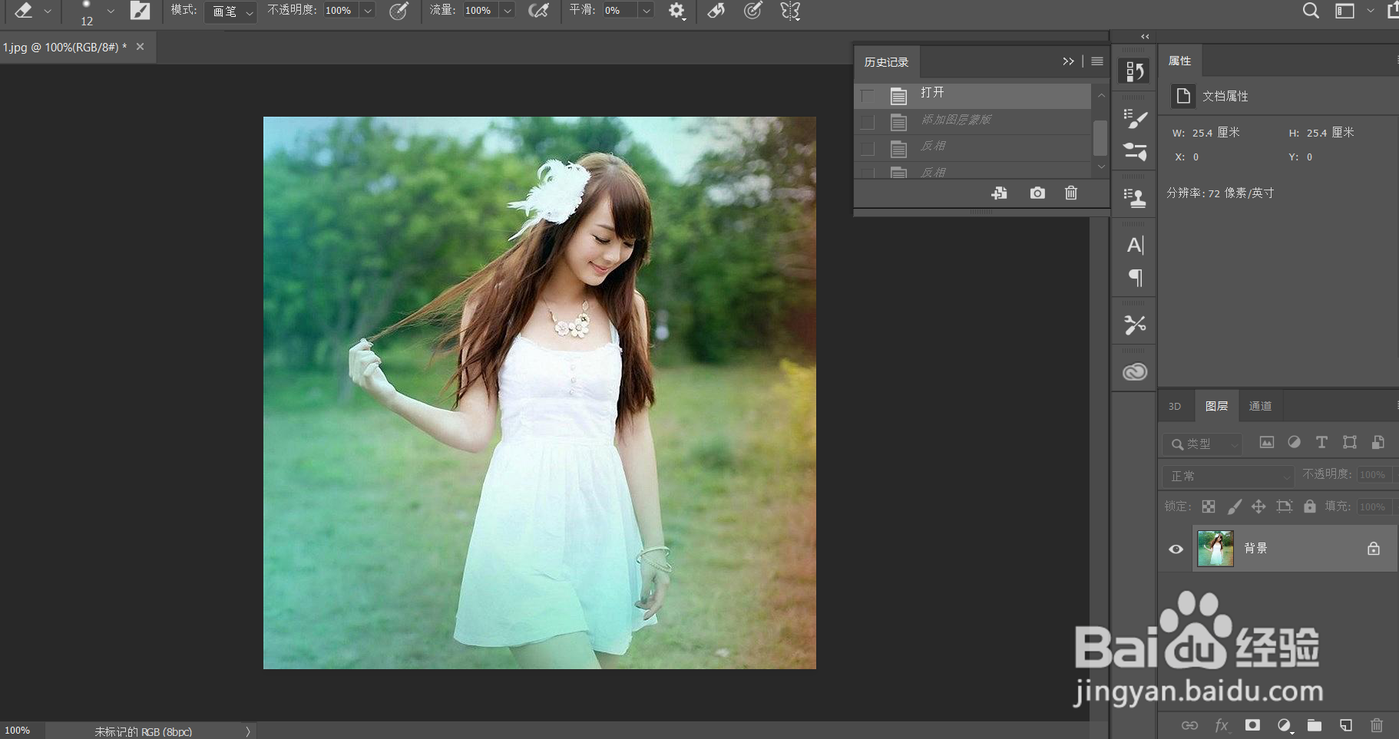Open the brush preset picker arrow next to size 12
The image size is (1399, 739).
111,11
